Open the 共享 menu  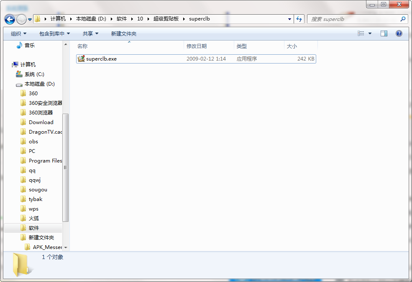(x=90, y=33)
